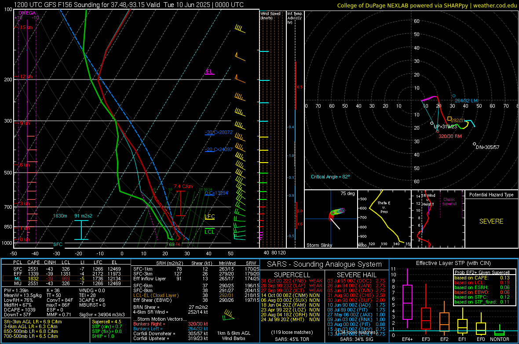The height and width of the screenshot is (344, 519).
Task: Click the red 7.4 C/km lapse rate label
Action: pos(183,186)
